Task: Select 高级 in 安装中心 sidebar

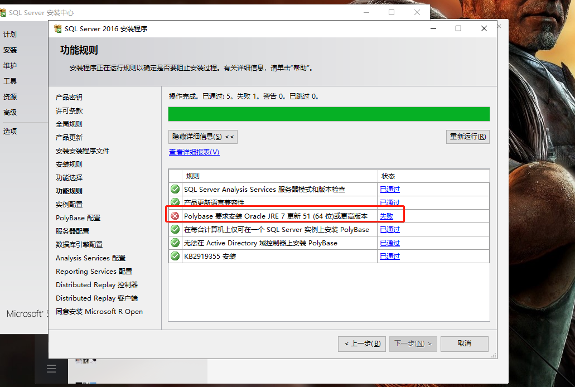Action: click(x=10, y=112)
